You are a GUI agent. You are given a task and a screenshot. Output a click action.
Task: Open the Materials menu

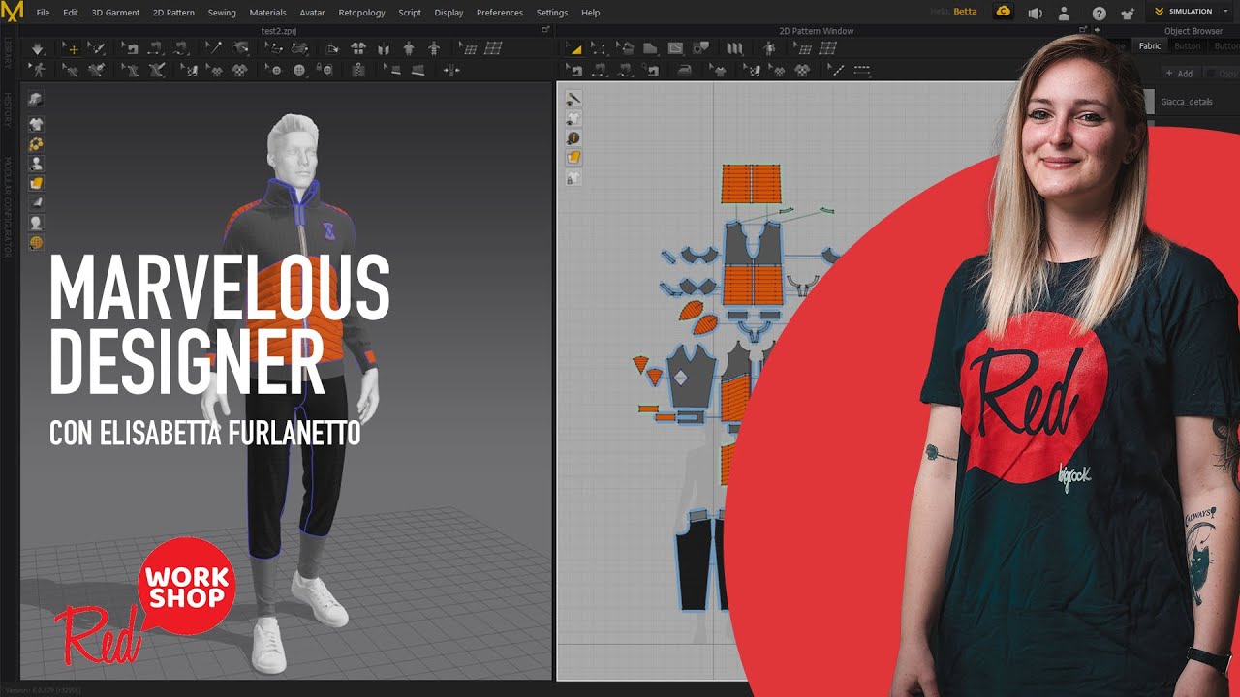(x=267, y=13)
